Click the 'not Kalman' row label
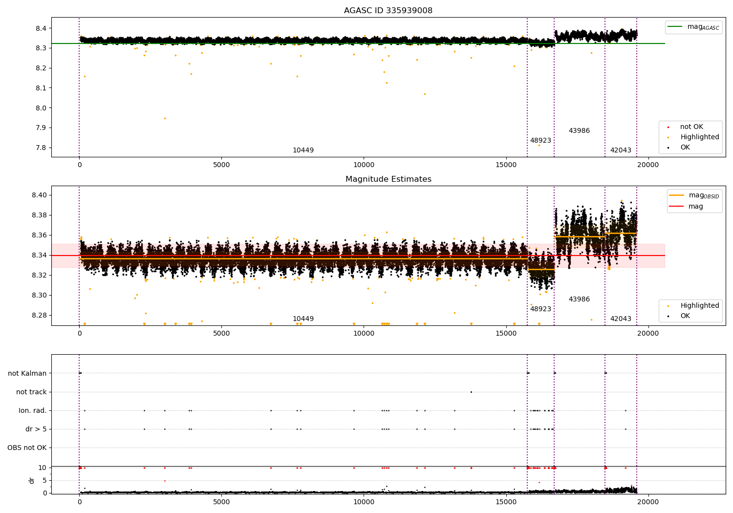Viewport: 733px width, 513px height. pyautogui.click(x=27, y=374)
